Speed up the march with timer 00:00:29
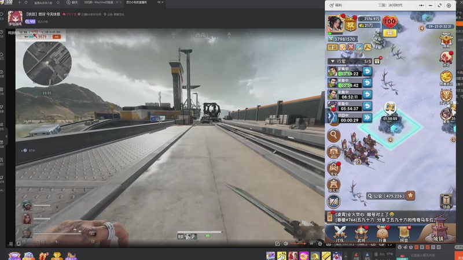 (x=367, y=117)
